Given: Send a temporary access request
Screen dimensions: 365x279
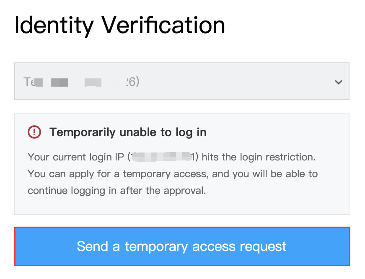Looking at the screenshot, I should point(182,246).
